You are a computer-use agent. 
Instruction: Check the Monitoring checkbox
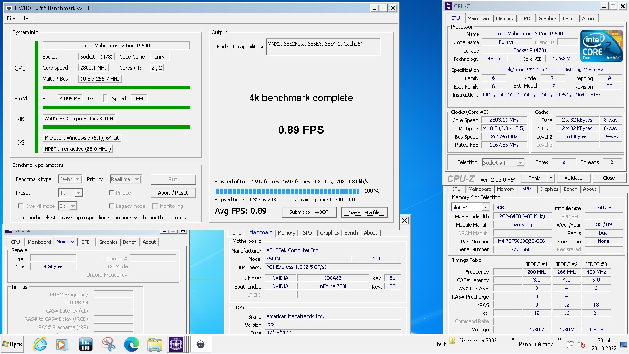click(x=155, y=206)
